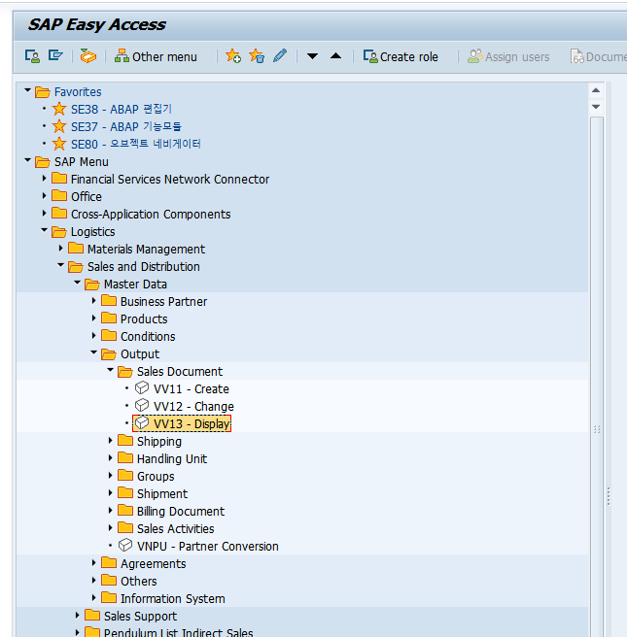Collapse the SAP Menu node

tap(27, 160)
